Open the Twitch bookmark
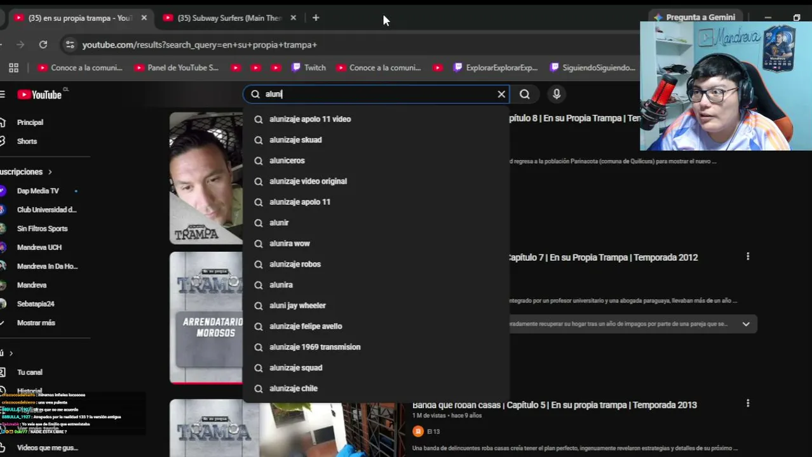The width and height of the screenshot is (812, 457). tap(309, 67)
